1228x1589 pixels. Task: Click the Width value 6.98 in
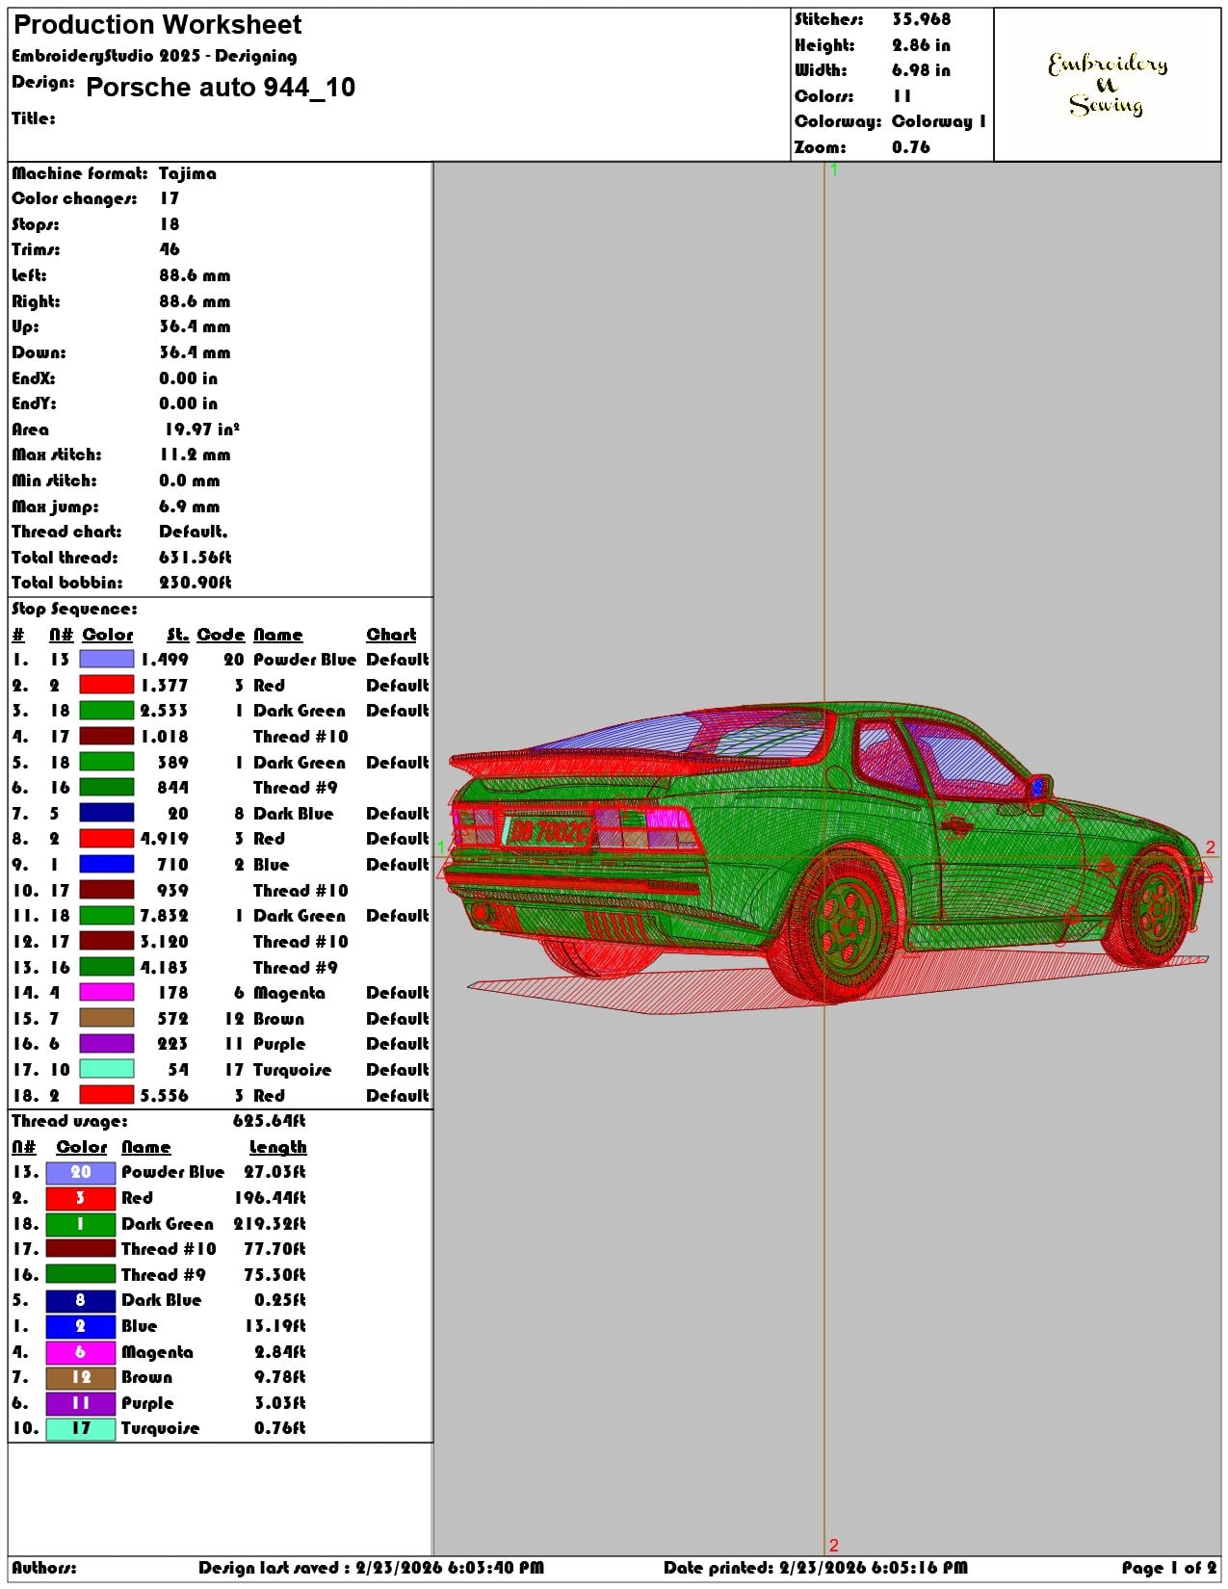click(921, 70)
